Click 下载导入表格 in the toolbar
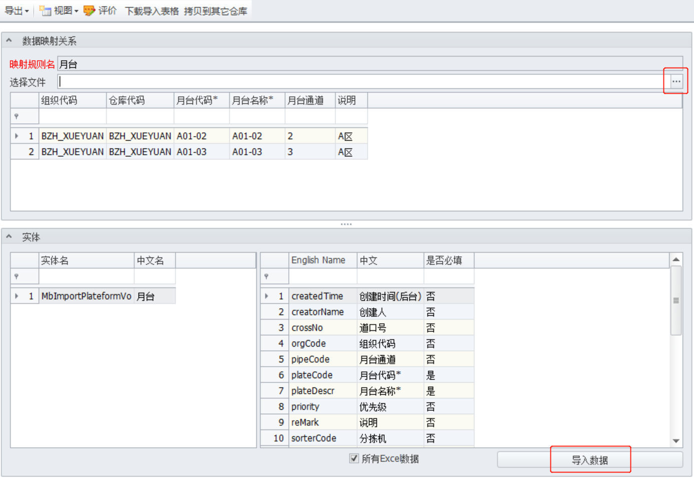The image size is (694, 478). pos(152,11)
